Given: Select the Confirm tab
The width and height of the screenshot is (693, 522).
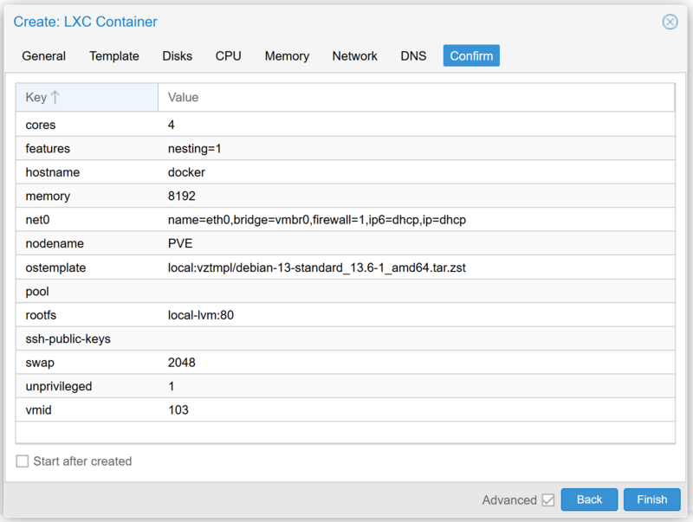Looking at the screenshot, I should (471, 55).
